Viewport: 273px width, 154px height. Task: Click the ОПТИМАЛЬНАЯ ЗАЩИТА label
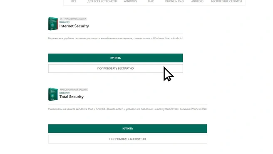[x=73, y=19]
